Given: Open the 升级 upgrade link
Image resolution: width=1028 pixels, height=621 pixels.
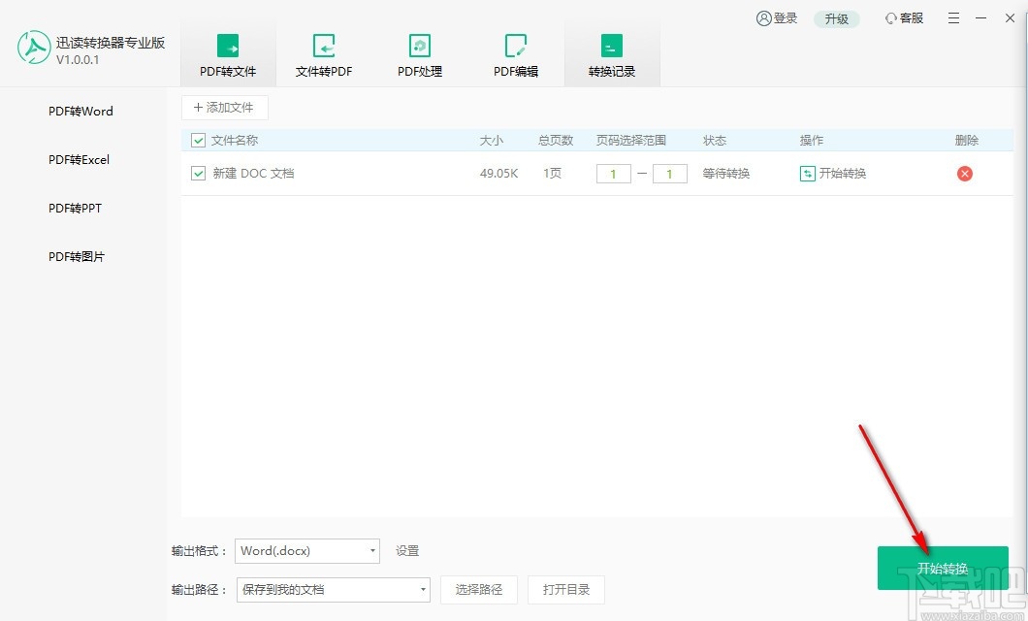Looking at the screenshot, I should 836,17.
